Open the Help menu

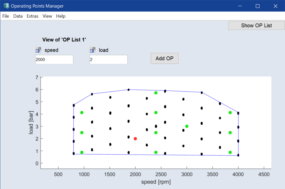[x=61, y=16]
